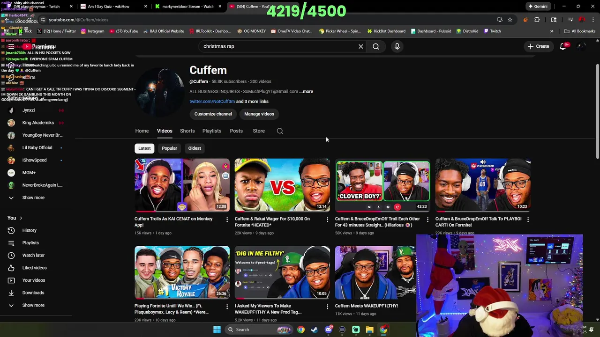Search within the Cuffem channel
Image resolution: width=600 pixels, height=337 pixels.
280,131
